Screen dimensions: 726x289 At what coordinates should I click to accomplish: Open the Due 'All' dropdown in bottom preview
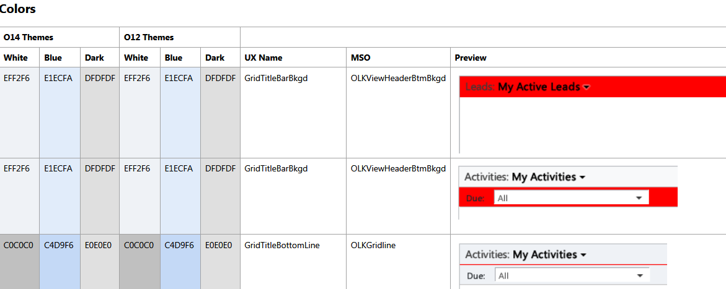(571, 275)
